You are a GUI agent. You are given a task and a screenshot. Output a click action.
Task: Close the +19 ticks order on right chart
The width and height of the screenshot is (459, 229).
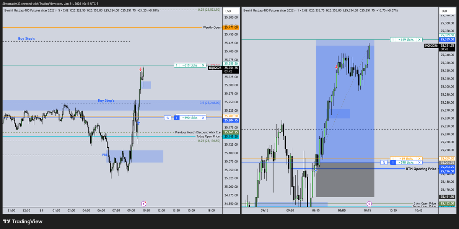(419, 158)
